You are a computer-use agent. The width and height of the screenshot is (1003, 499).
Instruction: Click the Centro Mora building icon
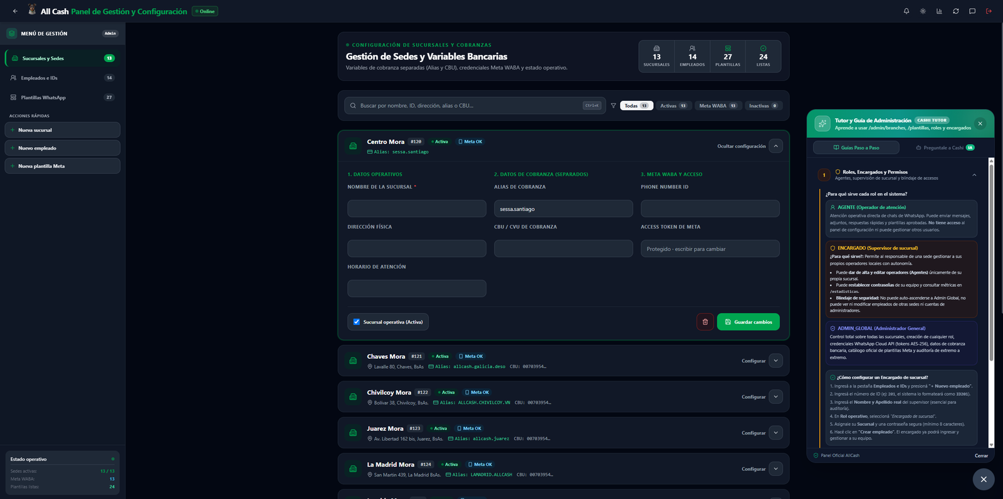click(x=353, y=146)
